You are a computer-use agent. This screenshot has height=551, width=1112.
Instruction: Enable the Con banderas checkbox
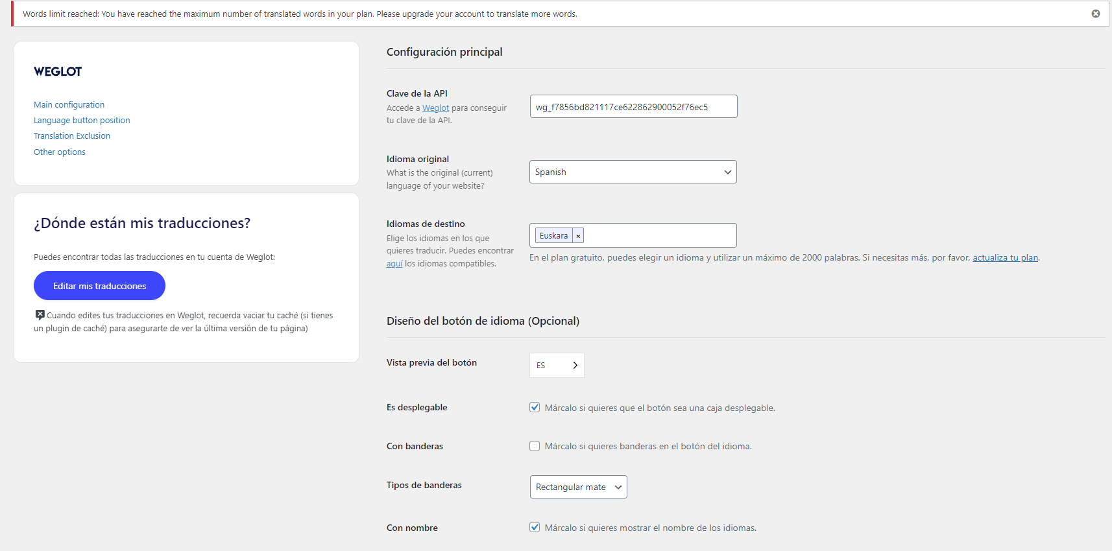[535, 446]
